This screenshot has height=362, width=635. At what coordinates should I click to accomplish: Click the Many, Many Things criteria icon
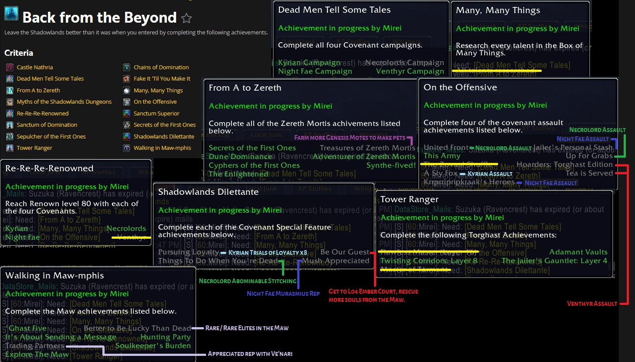pyautogui.click(x=126, y=91)
